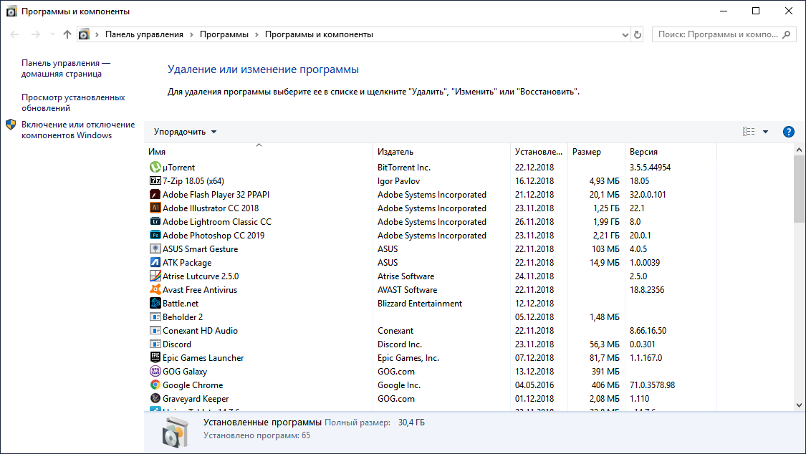This screenshot has width=806, height=454.
Task: Select the Google Chrome name text
Action: click(193, 385)
